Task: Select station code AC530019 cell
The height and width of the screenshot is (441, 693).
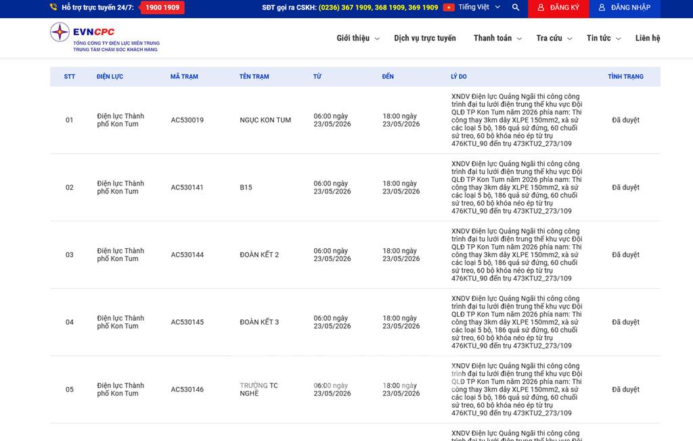Action: click(187, 120)
